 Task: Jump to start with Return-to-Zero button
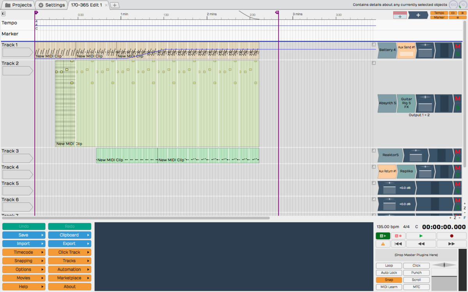398,244
